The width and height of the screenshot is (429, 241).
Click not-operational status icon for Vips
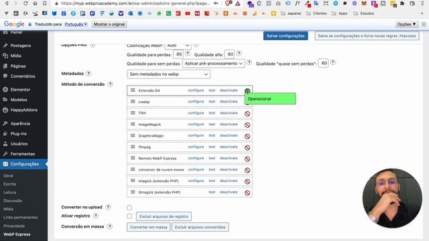click(247, 114)
